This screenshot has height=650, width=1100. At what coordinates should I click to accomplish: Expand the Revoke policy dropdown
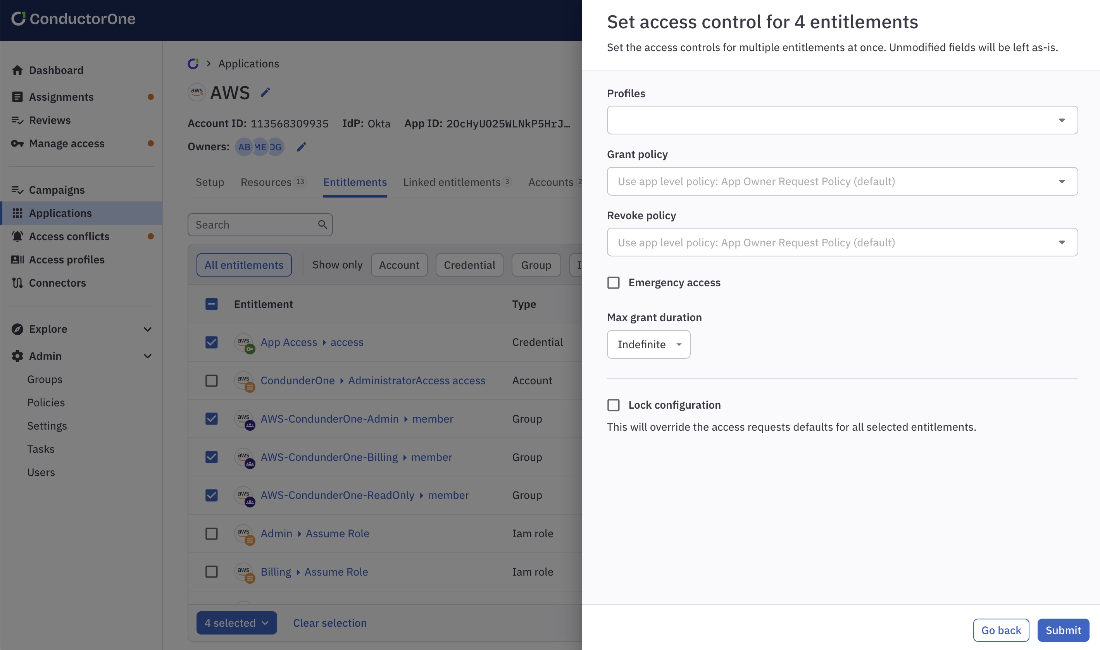tap(842, 242)
